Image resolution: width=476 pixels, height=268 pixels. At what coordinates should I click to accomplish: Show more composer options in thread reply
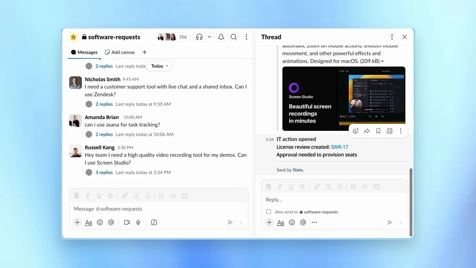click(x=314, y=222)
